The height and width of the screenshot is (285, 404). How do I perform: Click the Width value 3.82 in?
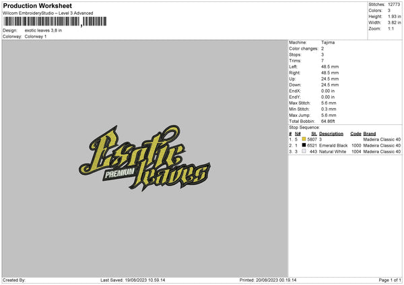394,23
